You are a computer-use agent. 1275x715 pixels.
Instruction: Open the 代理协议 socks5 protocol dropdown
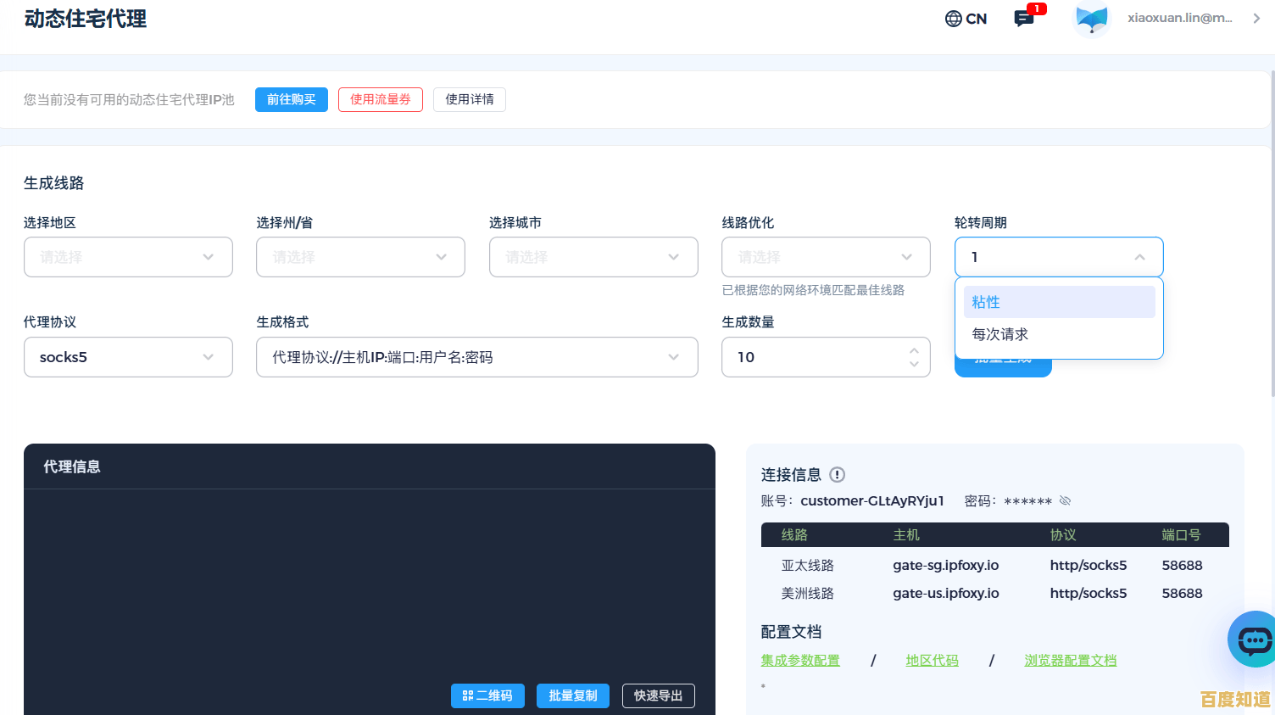pos(128,357)
